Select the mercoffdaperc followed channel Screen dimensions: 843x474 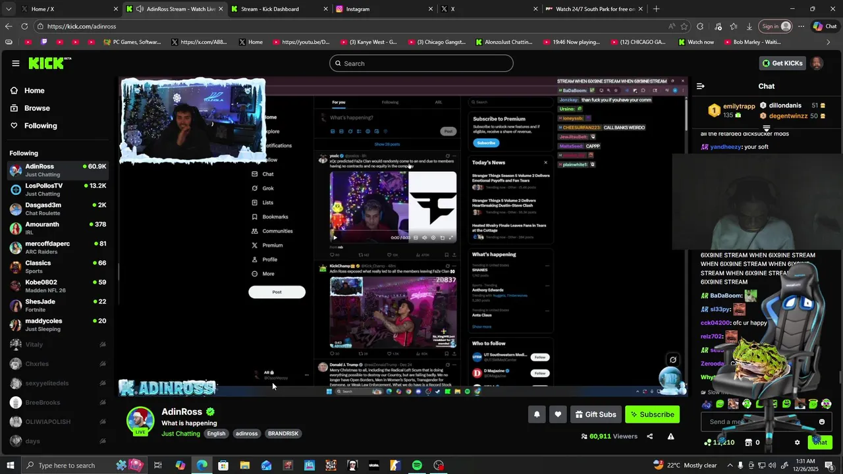tap(59, 248)
